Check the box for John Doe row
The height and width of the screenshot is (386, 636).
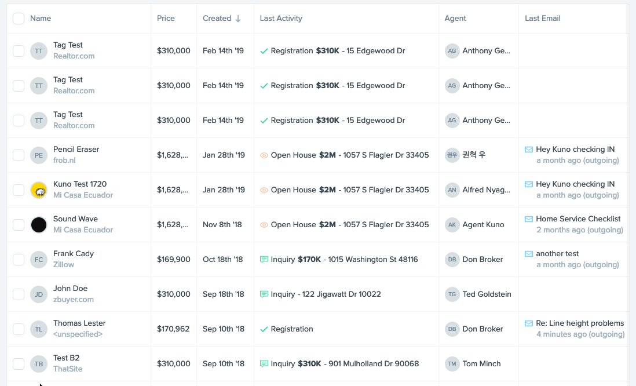click(19, 294)
